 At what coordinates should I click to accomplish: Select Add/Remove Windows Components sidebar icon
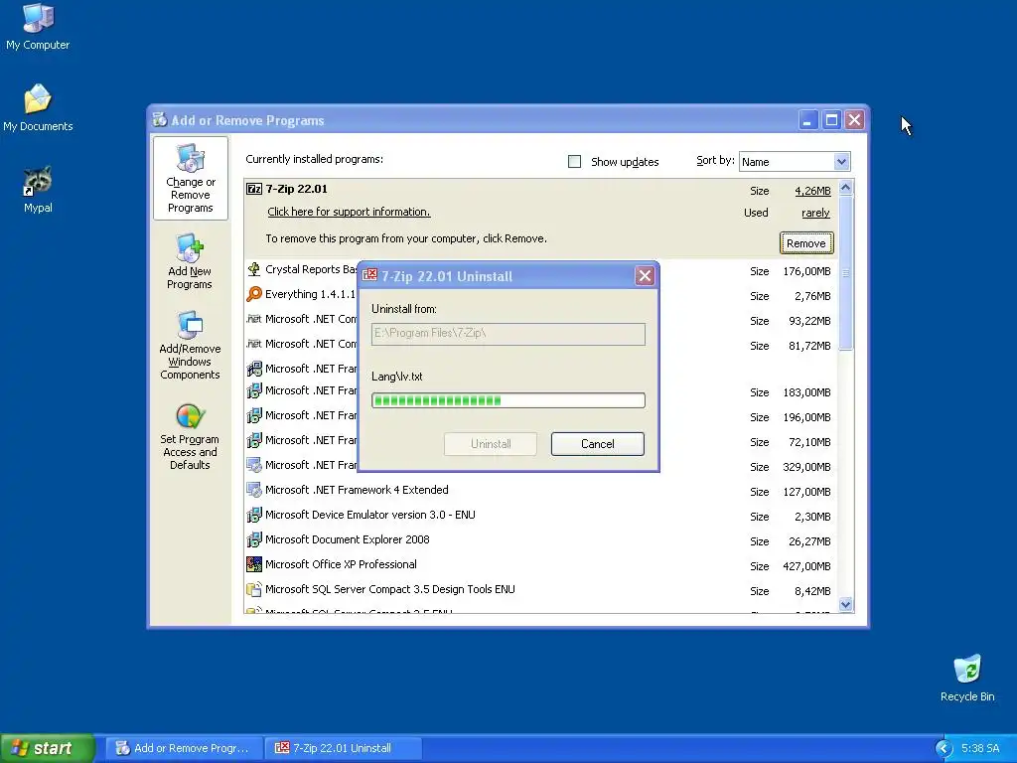coord(190,345)
